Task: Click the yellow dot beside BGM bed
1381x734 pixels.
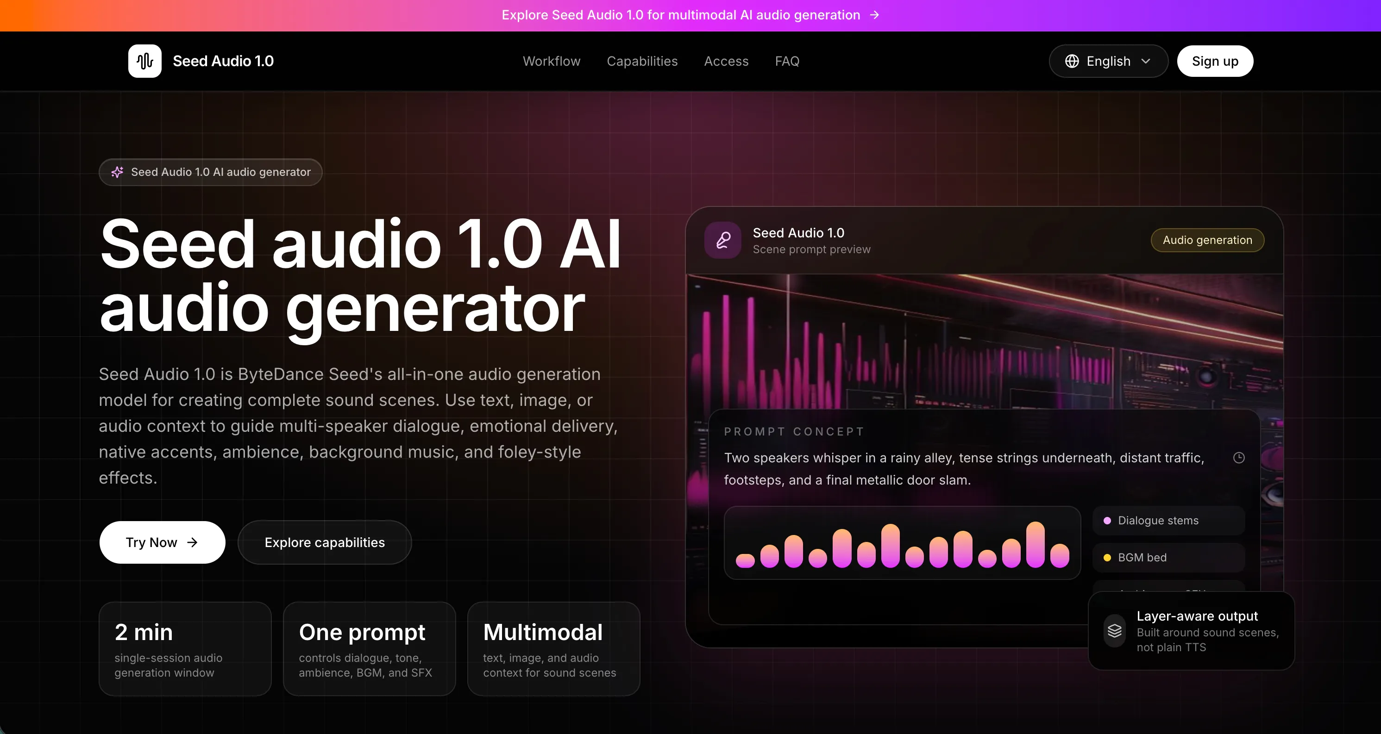Action: coord(1107,558)
